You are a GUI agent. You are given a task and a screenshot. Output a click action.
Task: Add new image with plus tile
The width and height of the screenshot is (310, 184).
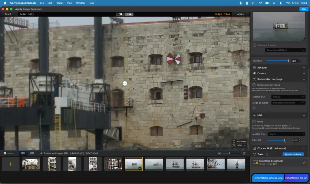tap(11, 164)
